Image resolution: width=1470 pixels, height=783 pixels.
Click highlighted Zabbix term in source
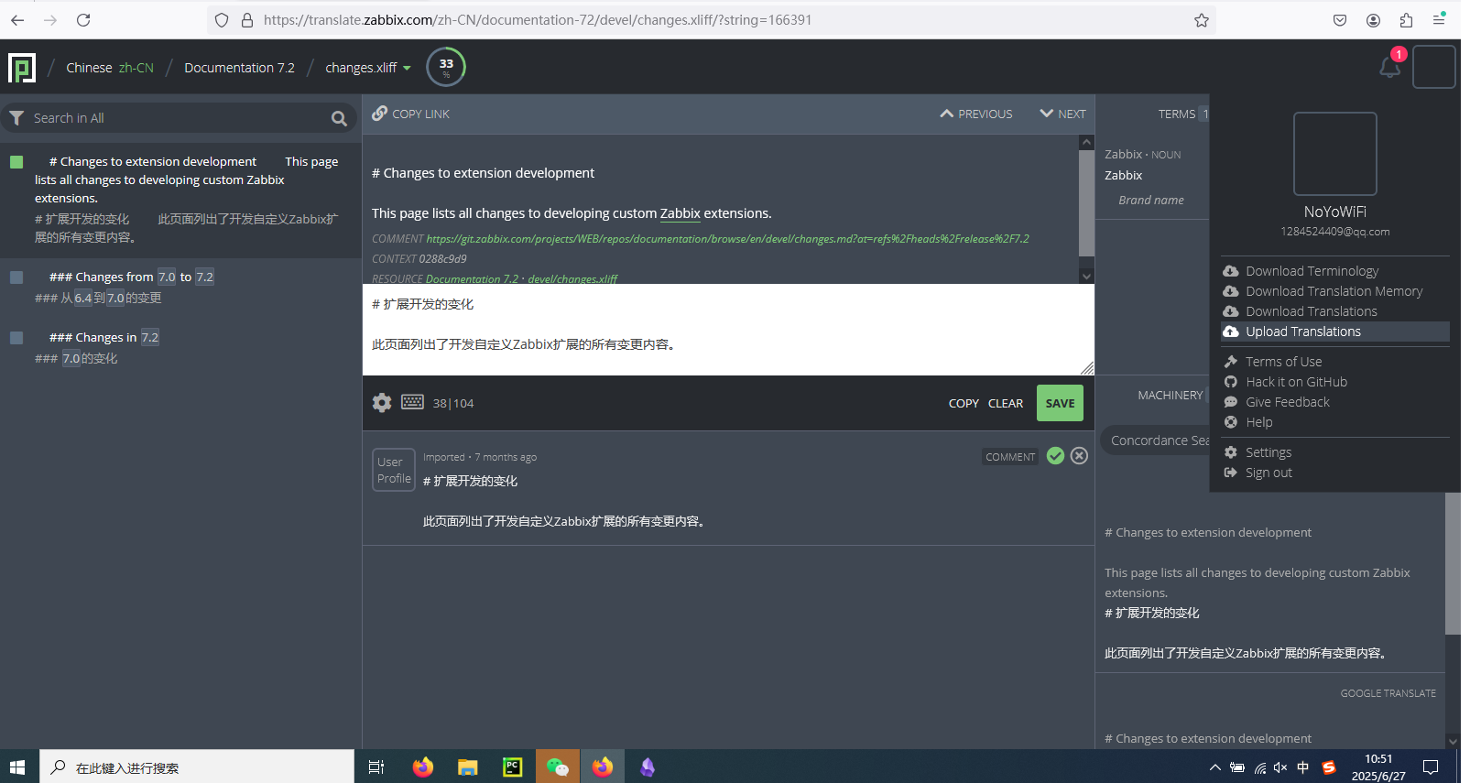(680, 213)
